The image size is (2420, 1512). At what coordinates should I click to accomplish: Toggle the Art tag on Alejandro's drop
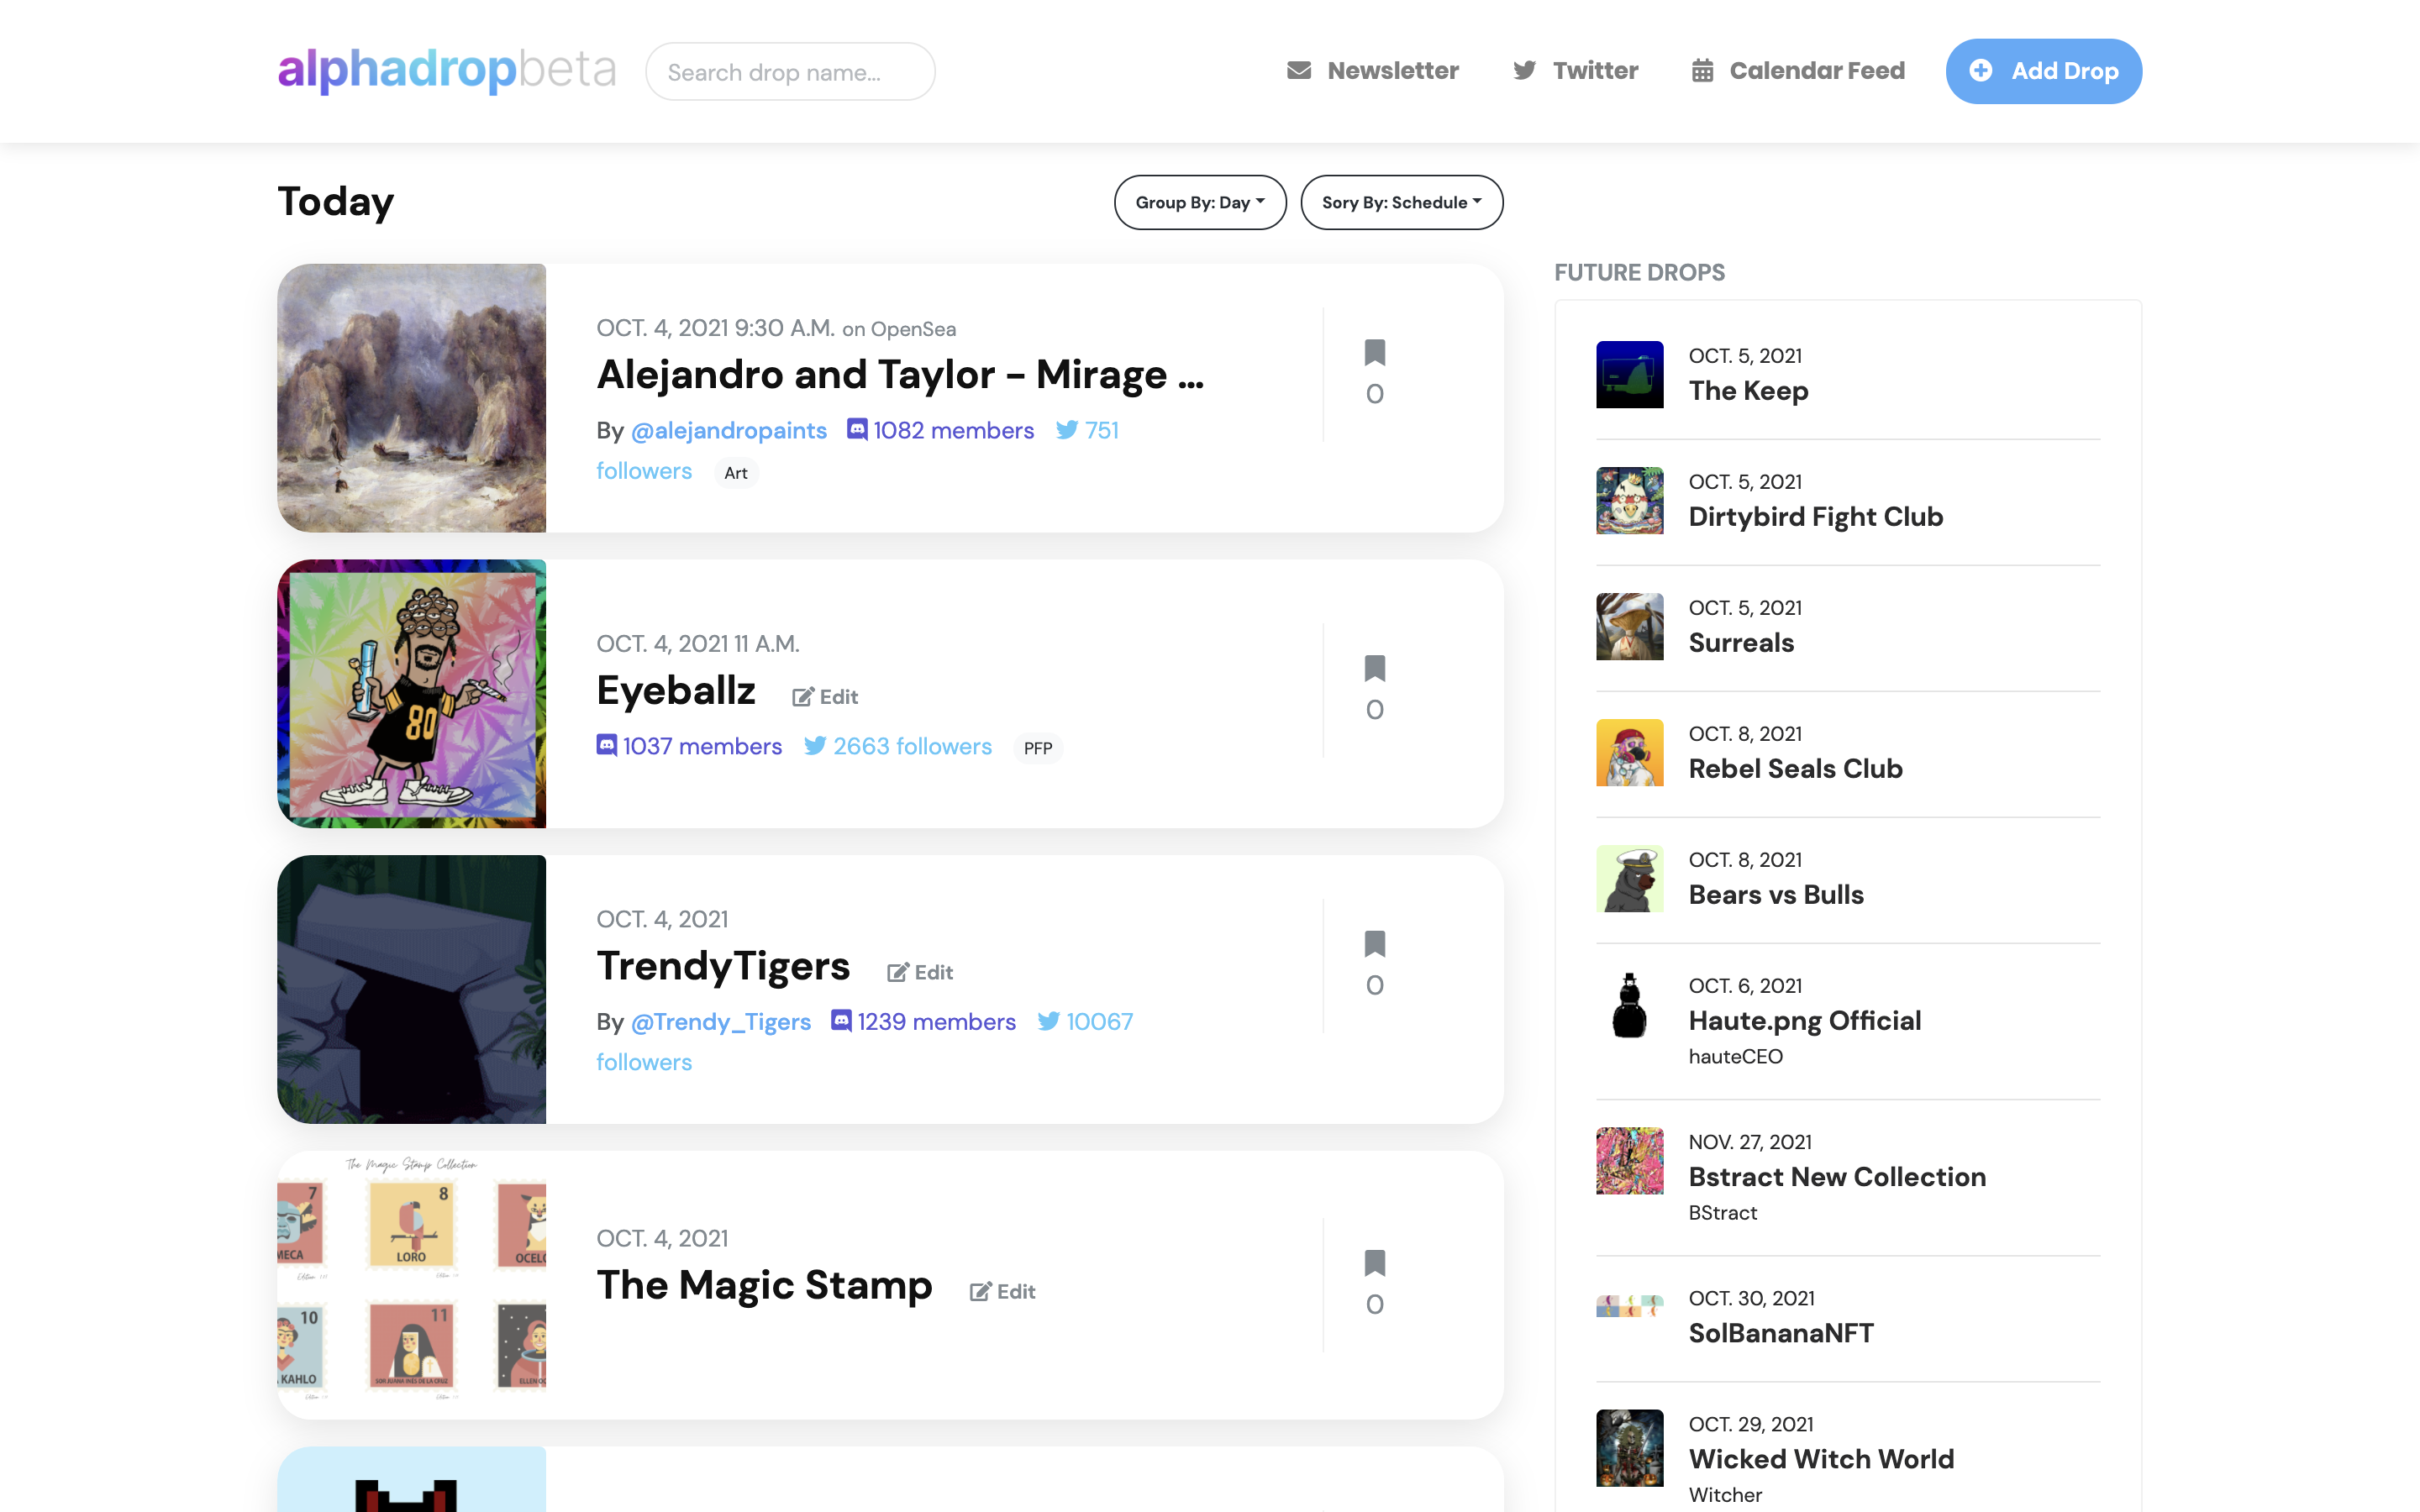click(736, 472)
